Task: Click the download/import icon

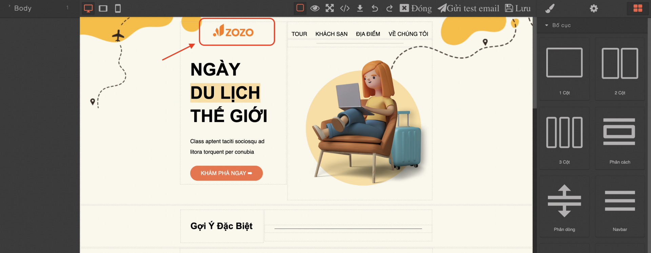Action: (x=360, y=8)
